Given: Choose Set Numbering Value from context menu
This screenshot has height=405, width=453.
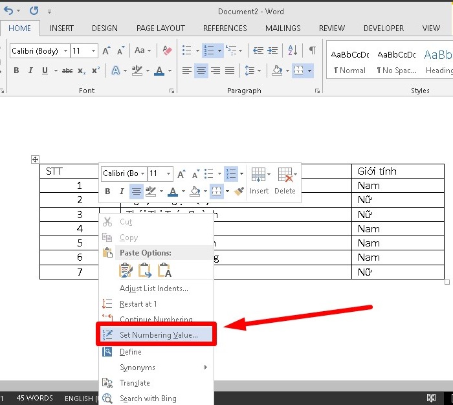Looking at the screenshot, I should 156,334.
